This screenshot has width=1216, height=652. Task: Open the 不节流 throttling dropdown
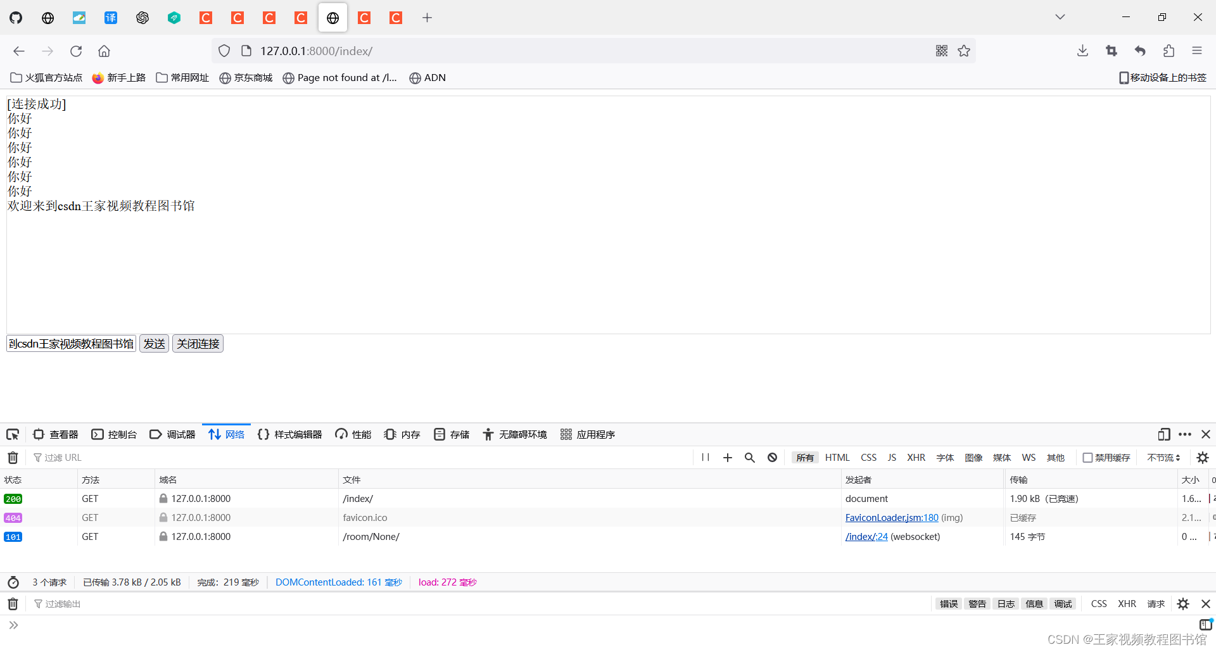[1163, 457]
